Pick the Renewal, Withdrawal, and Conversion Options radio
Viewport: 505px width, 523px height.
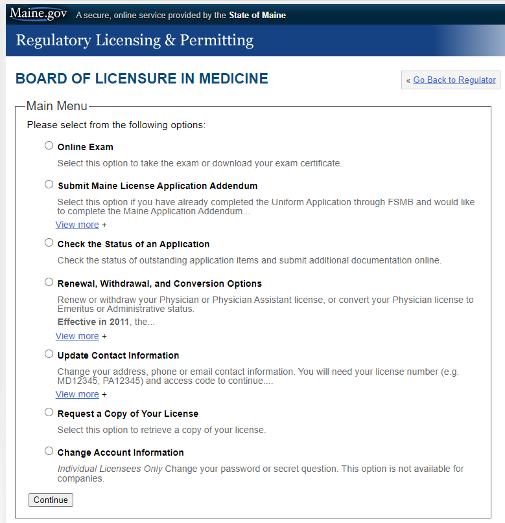49,282
